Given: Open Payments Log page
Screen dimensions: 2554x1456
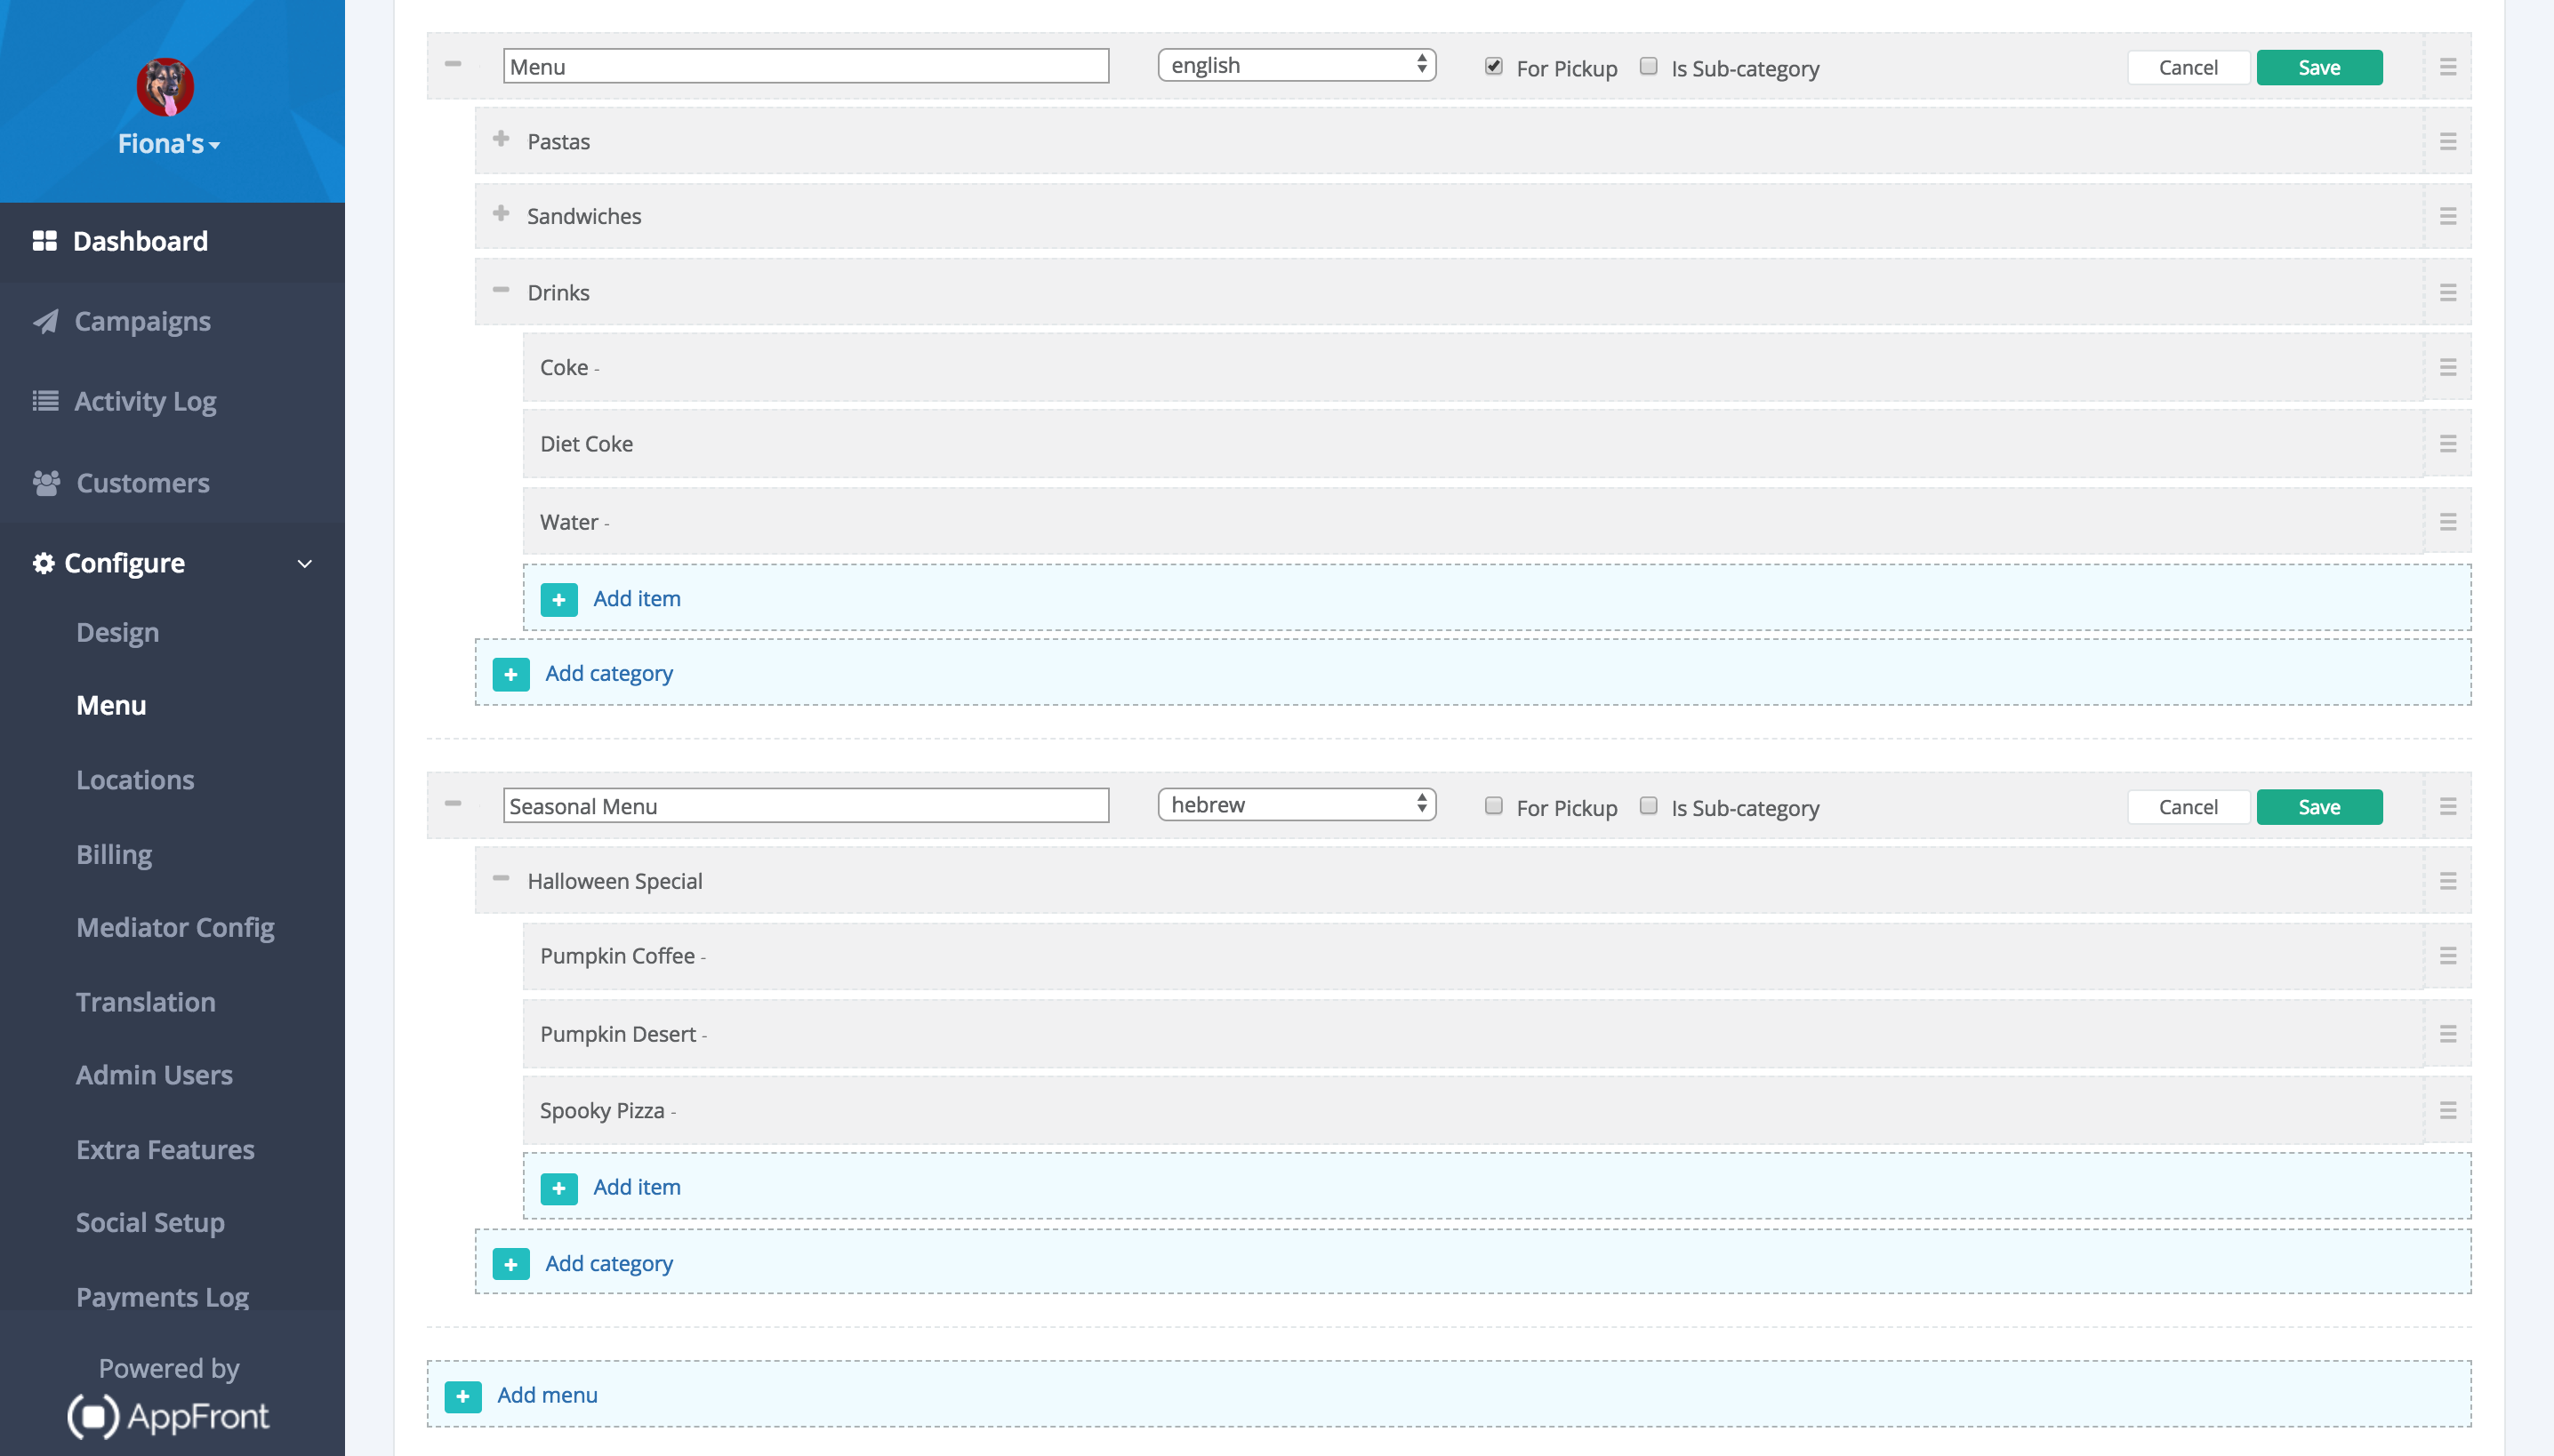Looking at the screenshot, I should (162, 1298).
